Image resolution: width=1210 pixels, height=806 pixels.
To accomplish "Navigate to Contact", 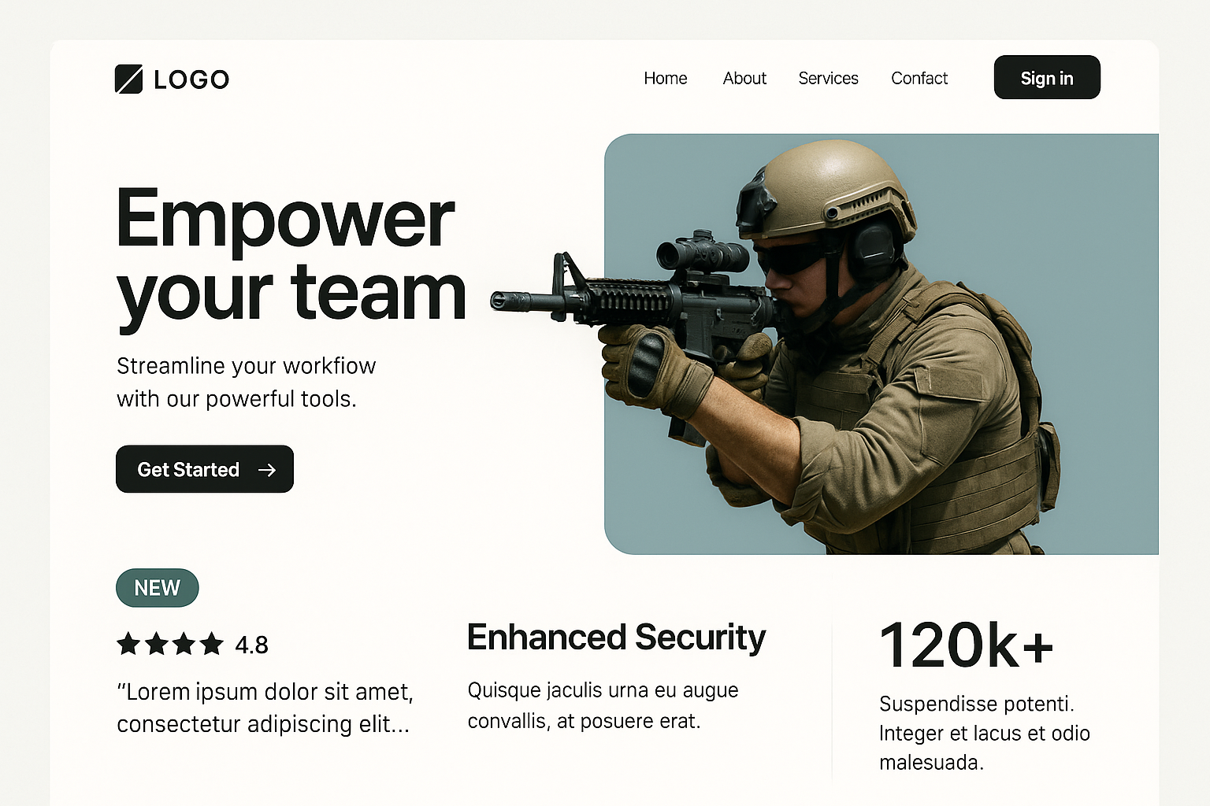I will [919, 78].
